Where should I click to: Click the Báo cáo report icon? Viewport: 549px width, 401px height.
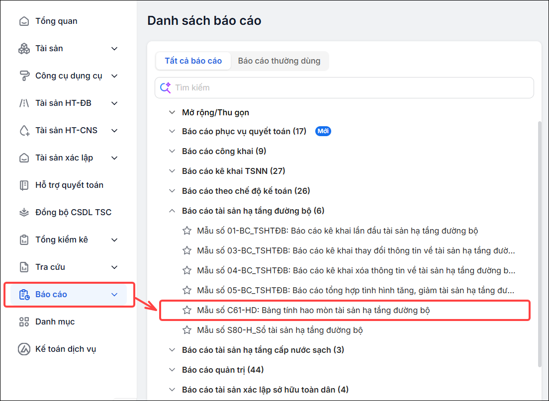[24, 294]
